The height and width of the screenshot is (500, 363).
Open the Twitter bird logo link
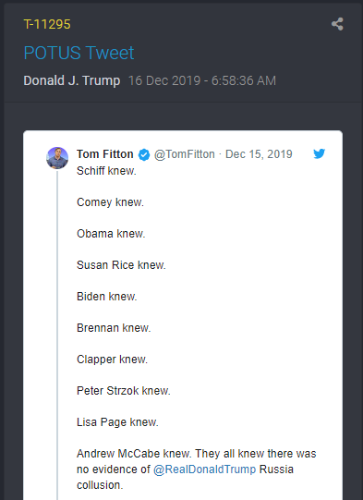(319, 153)
